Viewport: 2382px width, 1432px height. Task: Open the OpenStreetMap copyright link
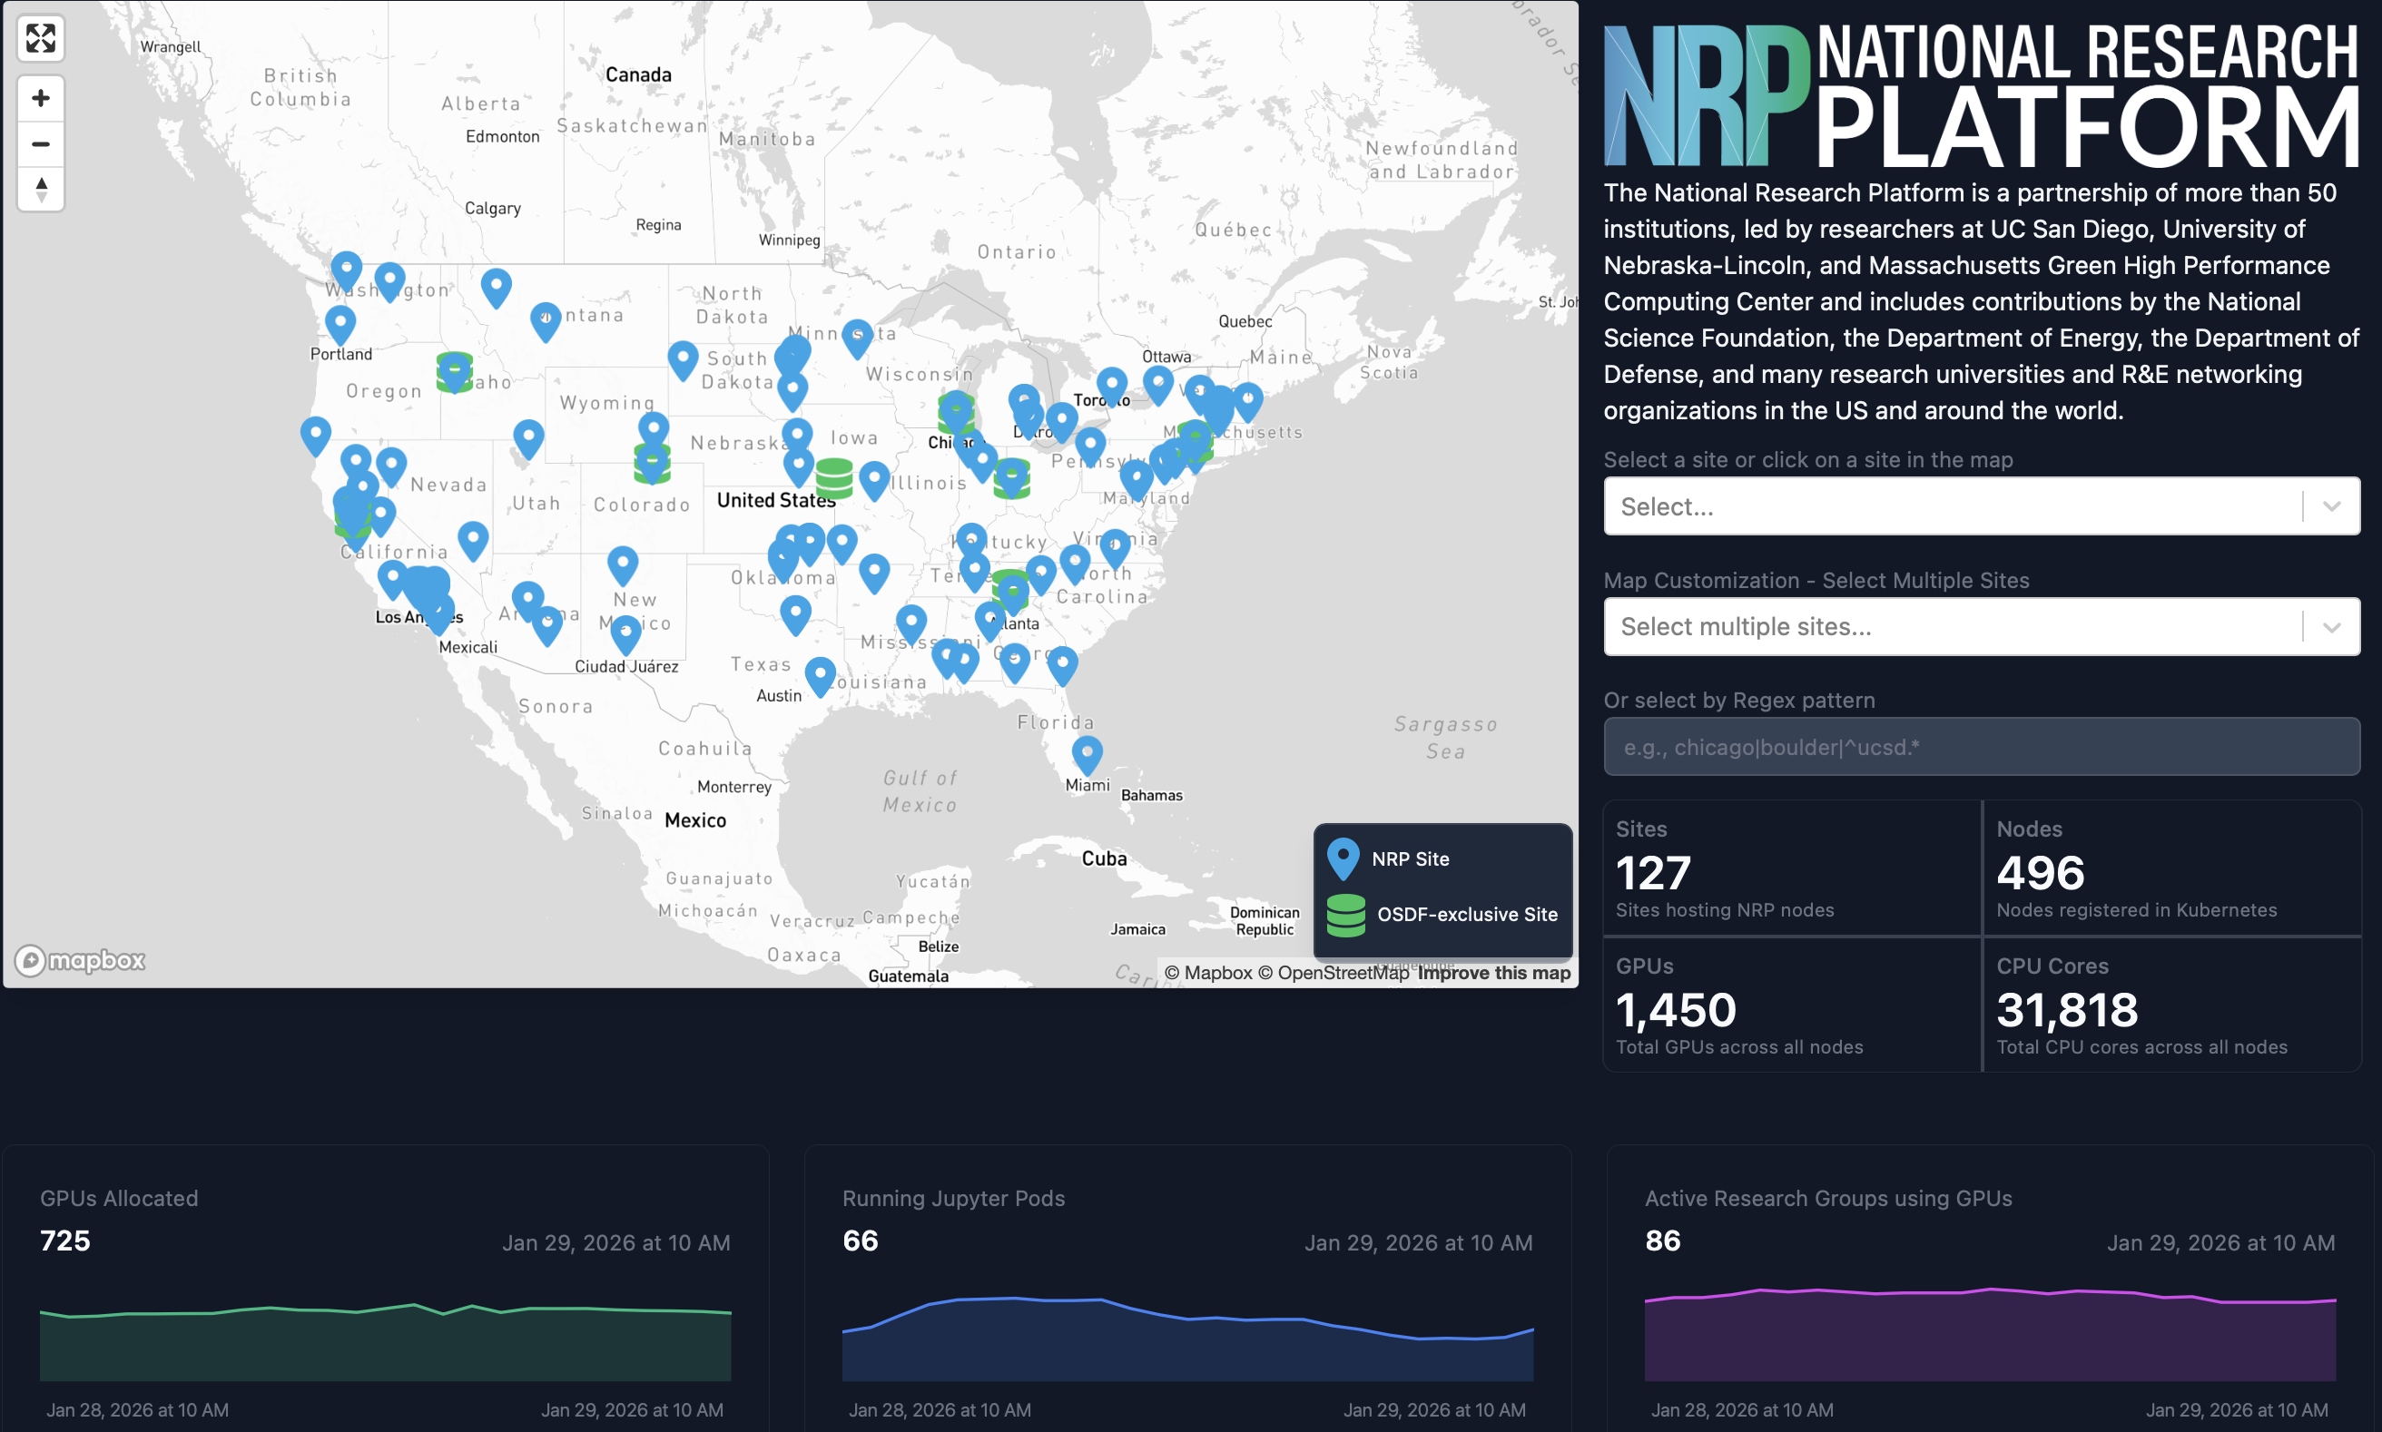1334,973
